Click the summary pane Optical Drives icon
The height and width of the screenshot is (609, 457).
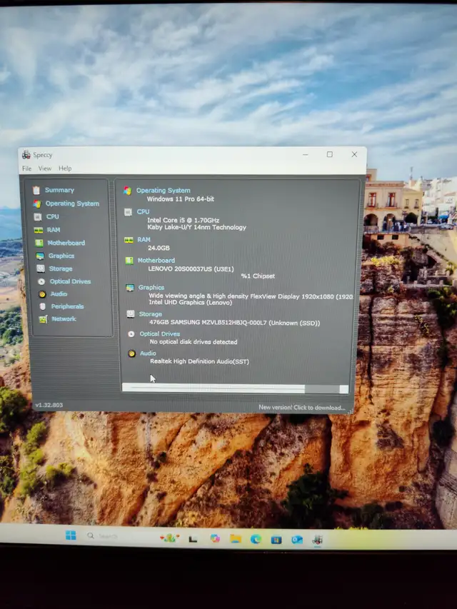(131, 333)
